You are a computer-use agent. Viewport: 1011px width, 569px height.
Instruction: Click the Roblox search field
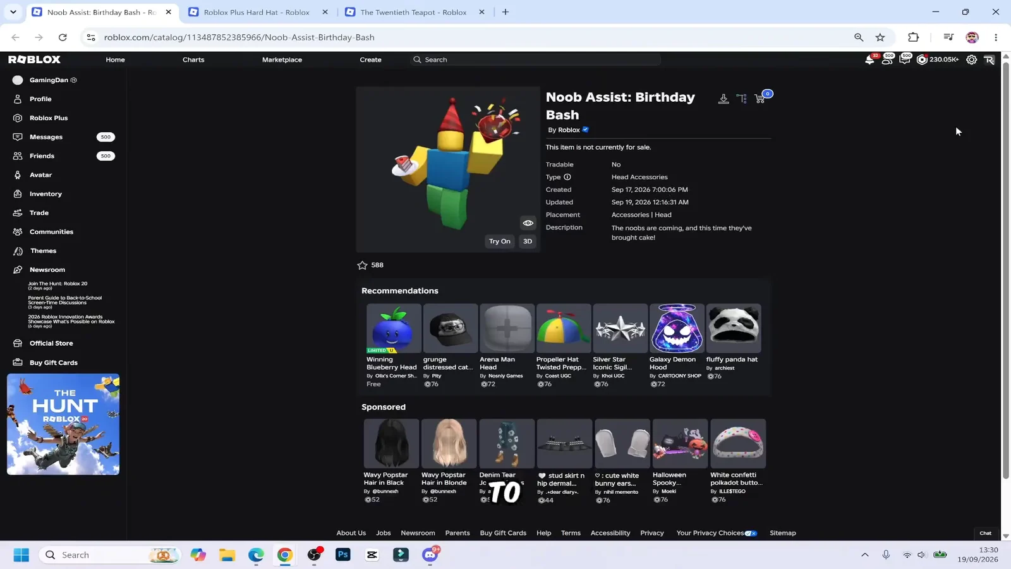(x=535, y=59)
